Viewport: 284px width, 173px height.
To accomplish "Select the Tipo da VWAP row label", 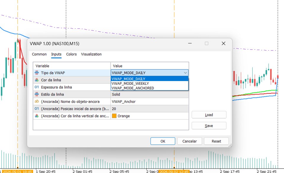I will (x=53, y=73).
